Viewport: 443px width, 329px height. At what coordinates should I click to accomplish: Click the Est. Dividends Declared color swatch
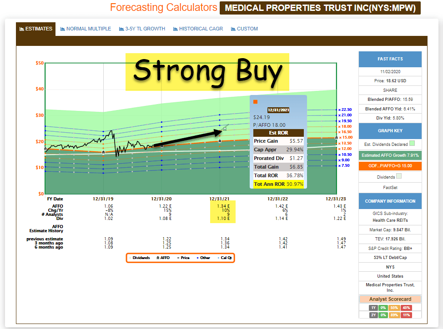(412, 143)
